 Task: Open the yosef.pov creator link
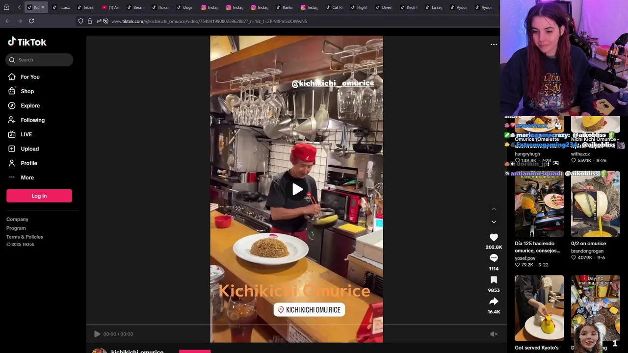525,258
